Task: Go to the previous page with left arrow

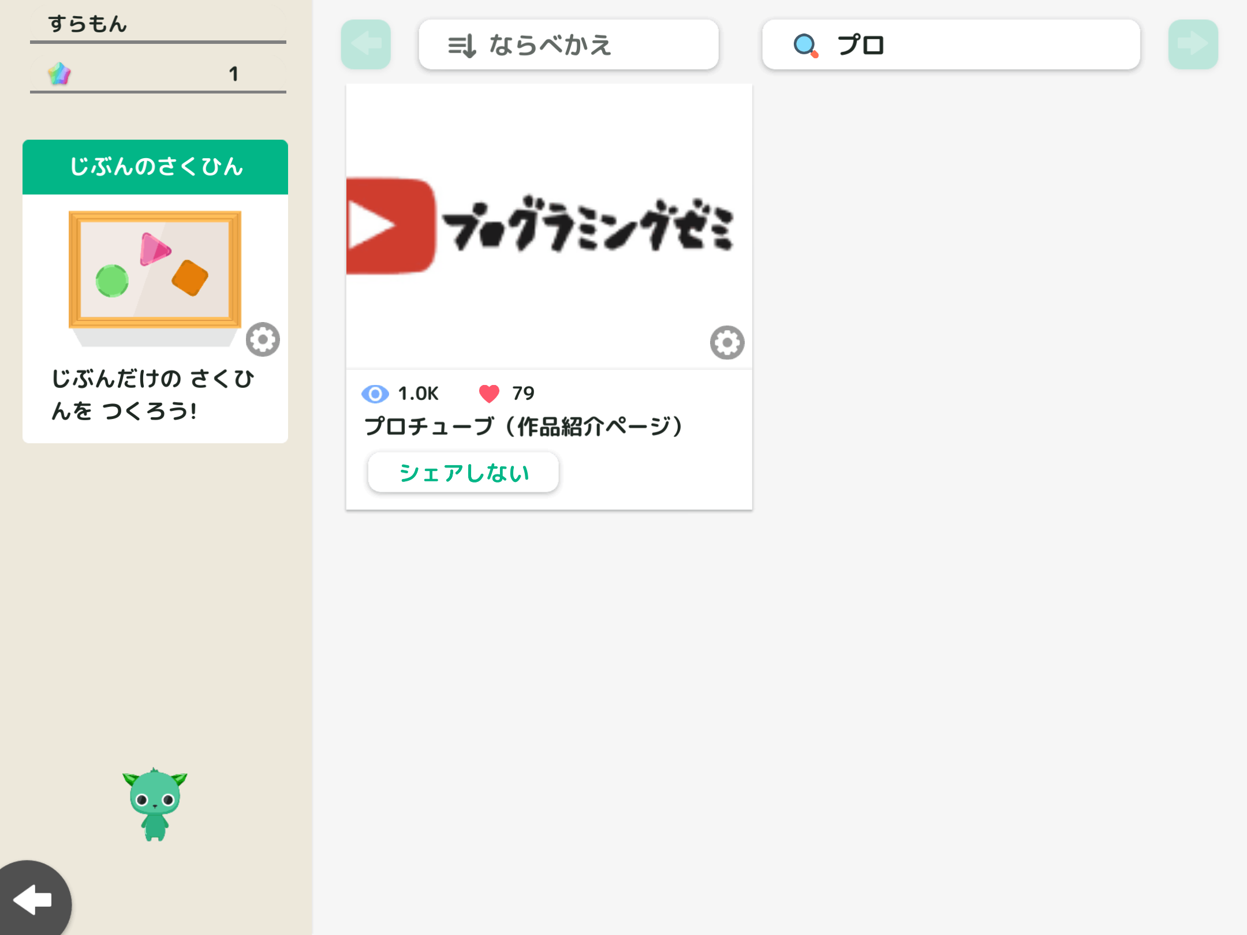Action: point(365,44)
